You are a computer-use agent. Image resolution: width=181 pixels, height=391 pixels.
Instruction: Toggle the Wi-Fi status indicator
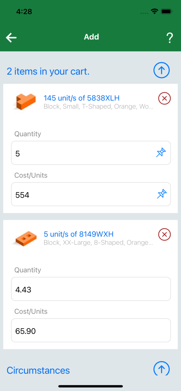click(155, 11)
